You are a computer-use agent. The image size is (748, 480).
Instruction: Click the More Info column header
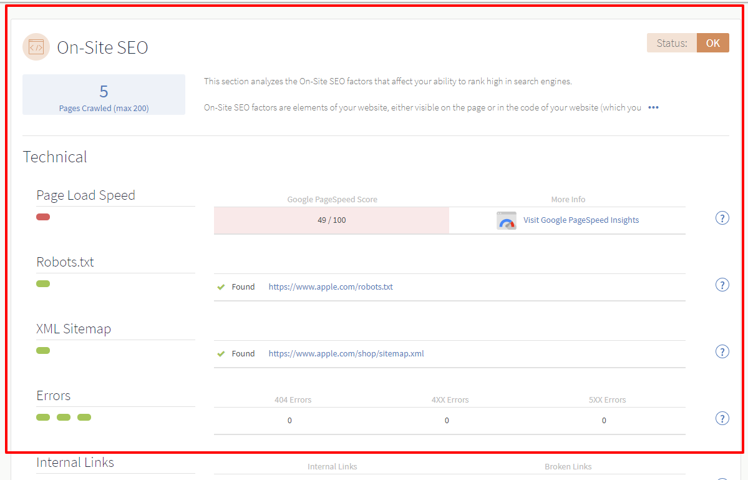tap(568, 200)
